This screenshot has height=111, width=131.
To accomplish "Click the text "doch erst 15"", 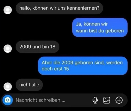I will (x=55, y=69).
